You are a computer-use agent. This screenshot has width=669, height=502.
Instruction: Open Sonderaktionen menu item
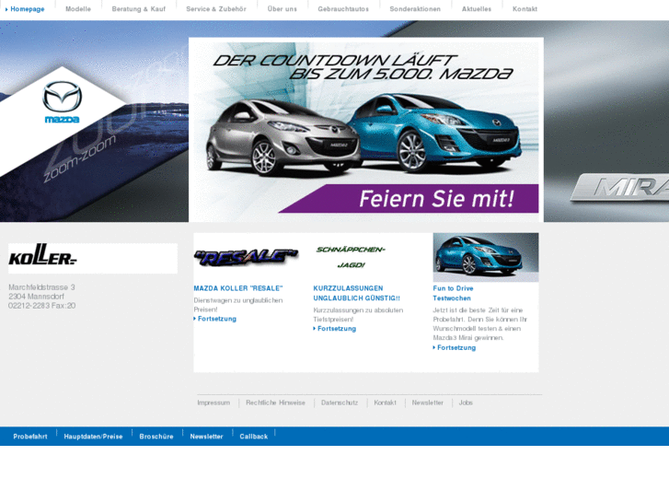click(x=415, y=9)
